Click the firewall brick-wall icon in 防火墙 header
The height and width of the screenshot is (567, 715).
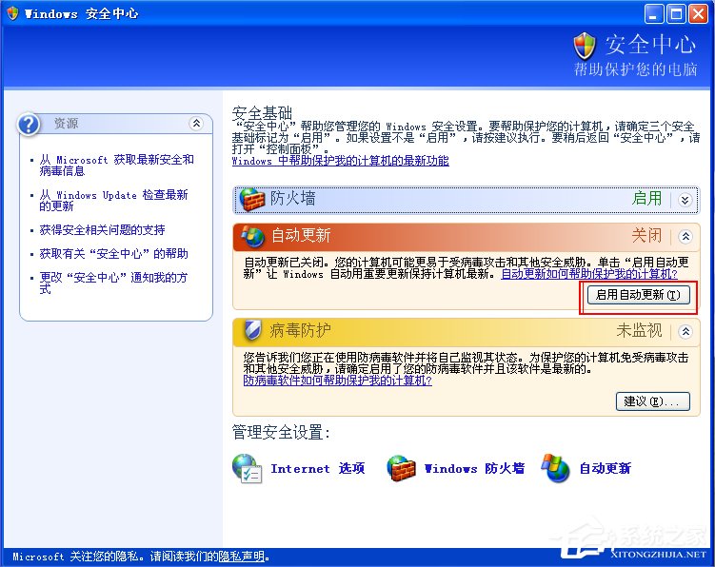click(x=252, y=200)
